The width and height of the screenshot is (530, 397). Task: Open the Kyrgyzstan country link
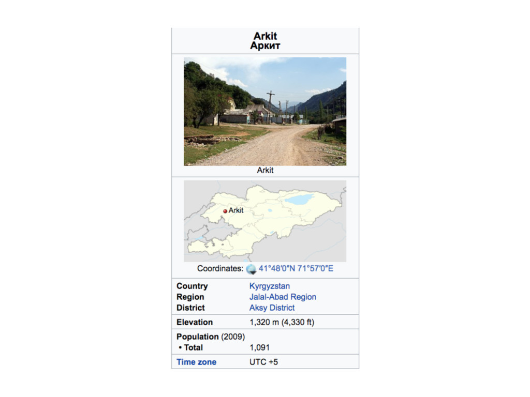269,286
